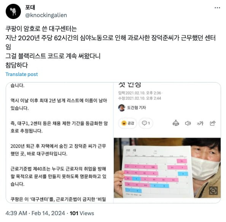Click the Feb 14, 2024 date
This screenshot has width=226, height=222.
(x=48, y=213)
